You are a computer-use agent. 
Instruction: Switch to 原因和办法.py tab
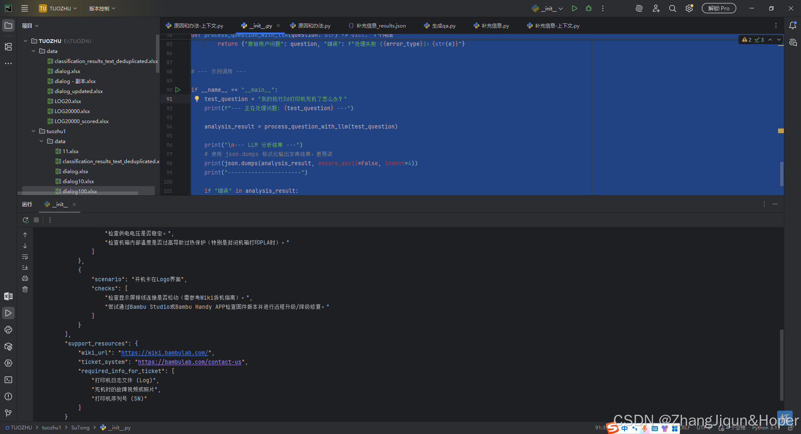[310, 26]
